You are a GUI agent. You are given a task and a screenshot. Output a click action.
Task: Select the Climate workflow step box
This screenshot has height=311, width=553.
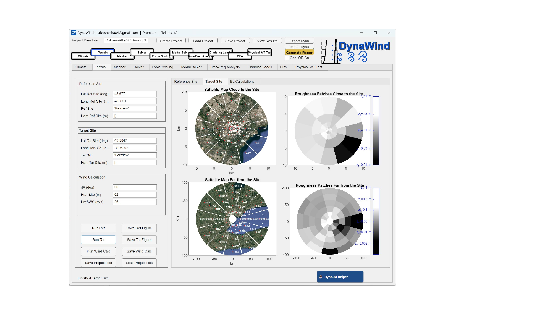(83, 56)
